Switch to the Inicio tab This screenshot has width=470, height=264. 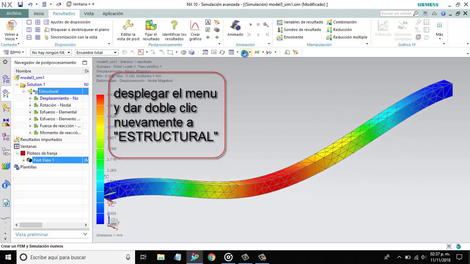coord(39,14)
